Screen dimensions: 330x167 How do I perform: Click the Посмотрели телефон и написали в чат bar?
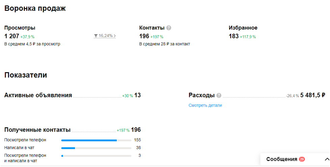(x=96, y=156)
